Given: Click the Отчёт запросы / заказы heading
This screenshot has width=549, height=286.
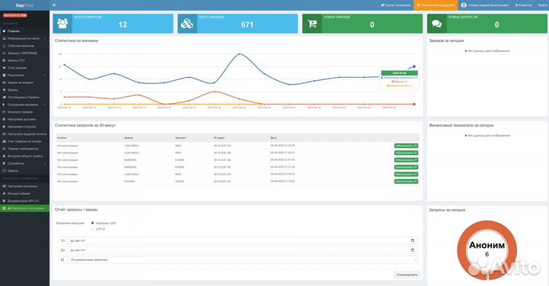Looking at the screenshot, I should [76, 210].
